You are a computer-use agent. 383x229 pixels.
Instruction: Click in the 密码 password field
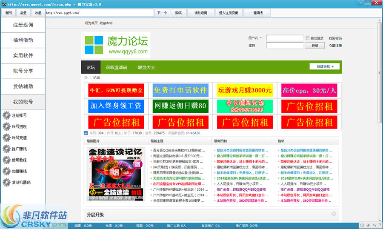285,46
